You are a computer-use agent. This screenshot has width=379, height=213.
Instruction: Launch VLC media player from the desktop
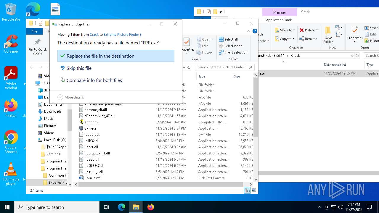11,174
